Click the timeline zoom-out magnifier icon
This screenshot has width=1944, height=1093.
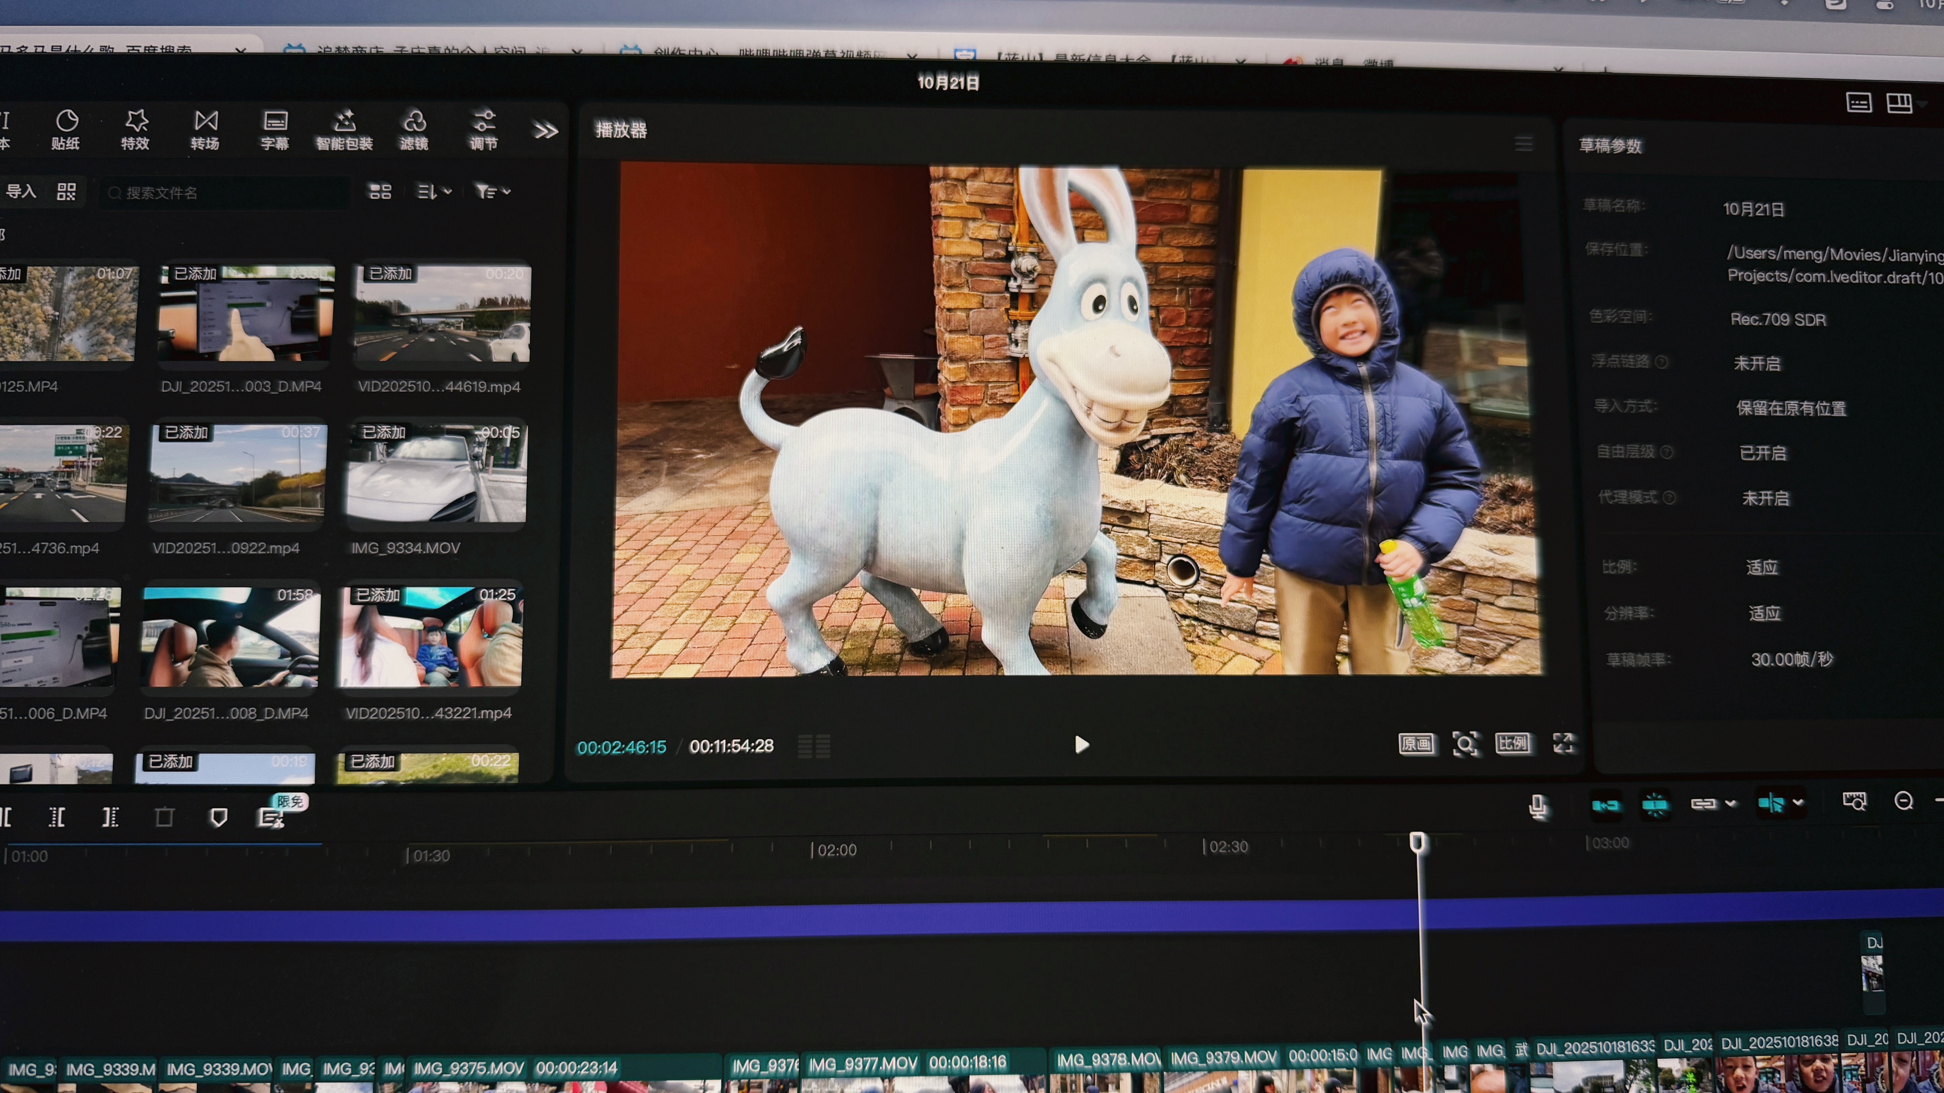point(1903,801)
